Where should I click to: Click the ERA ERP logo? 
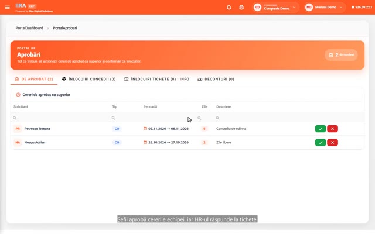click(26, 6)
